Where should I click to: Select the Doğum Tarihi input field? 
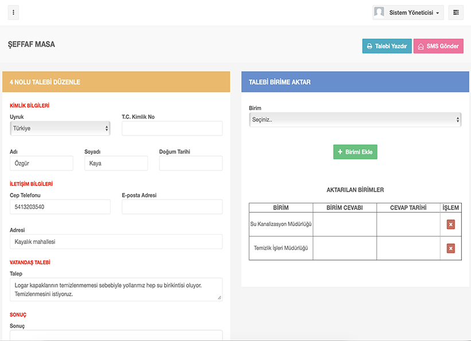click(190, 164)
